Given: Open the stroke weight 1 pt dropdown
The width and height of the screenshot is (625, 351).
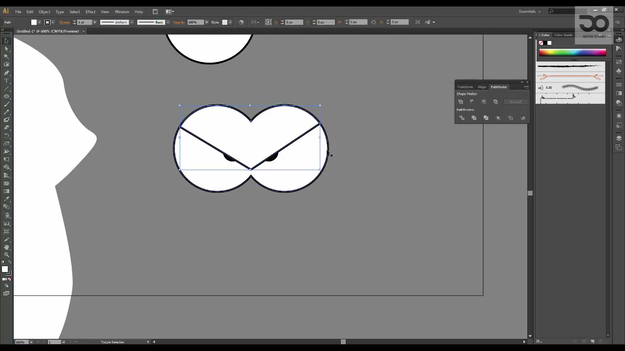Looking at the screenshot, I should 94,22.
